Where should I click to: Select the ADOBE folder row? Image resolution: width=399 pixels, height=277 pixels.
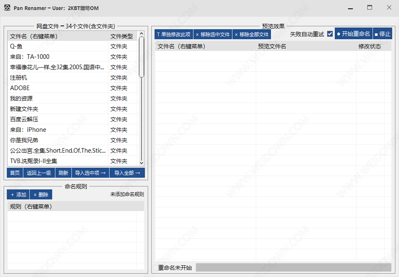coord(72,88)
